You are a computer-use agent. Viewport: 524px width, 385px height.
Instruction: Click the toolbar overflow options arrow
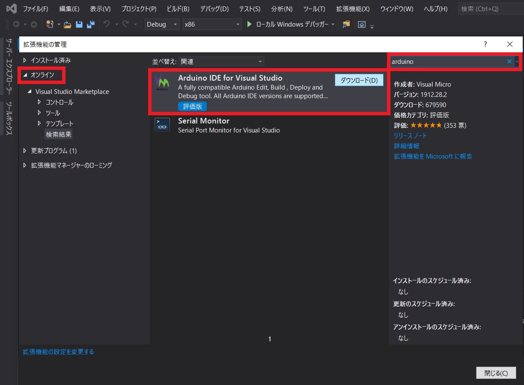coord(372,27)
